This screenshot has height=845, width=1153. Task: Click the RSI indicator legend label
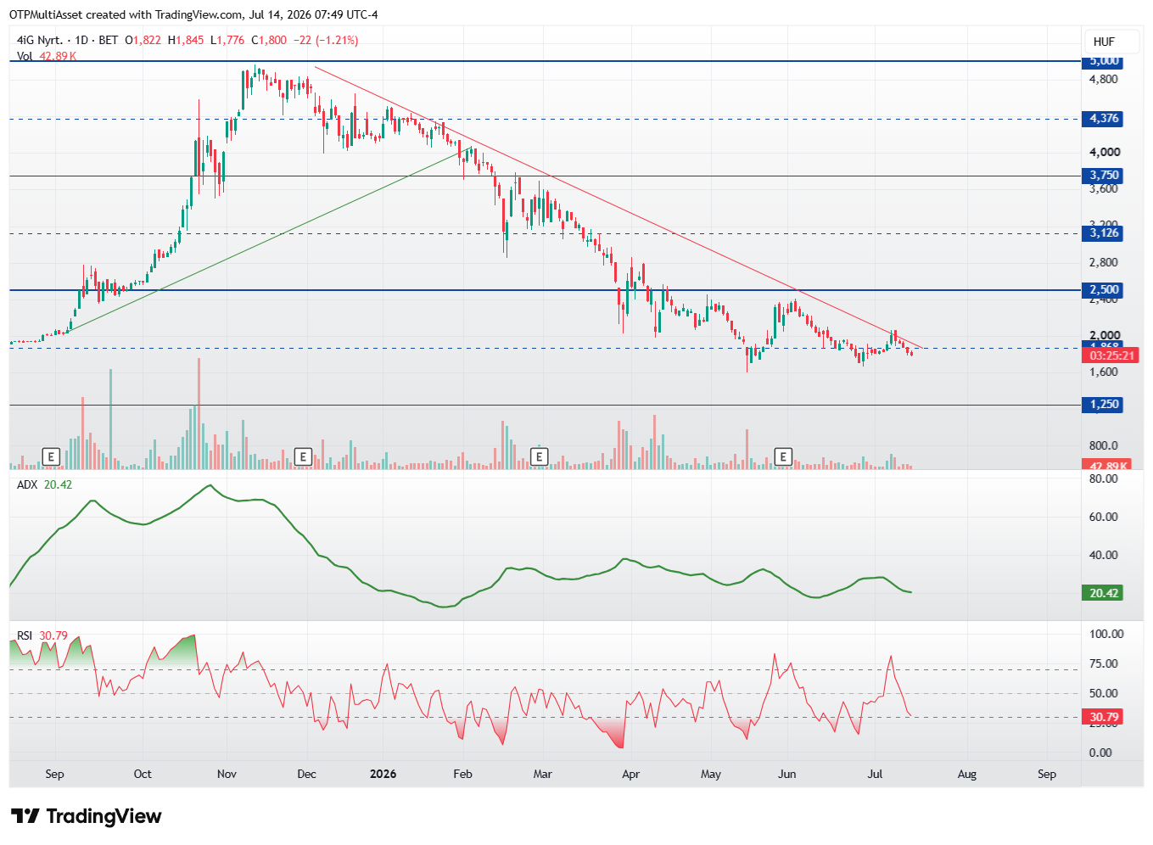(x=25, y=635)
